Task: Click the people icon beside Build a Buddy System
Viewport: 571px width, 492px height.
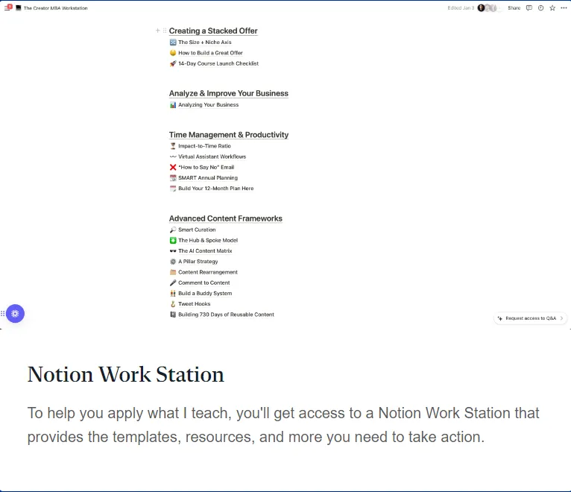Action: tap(173, 293)
